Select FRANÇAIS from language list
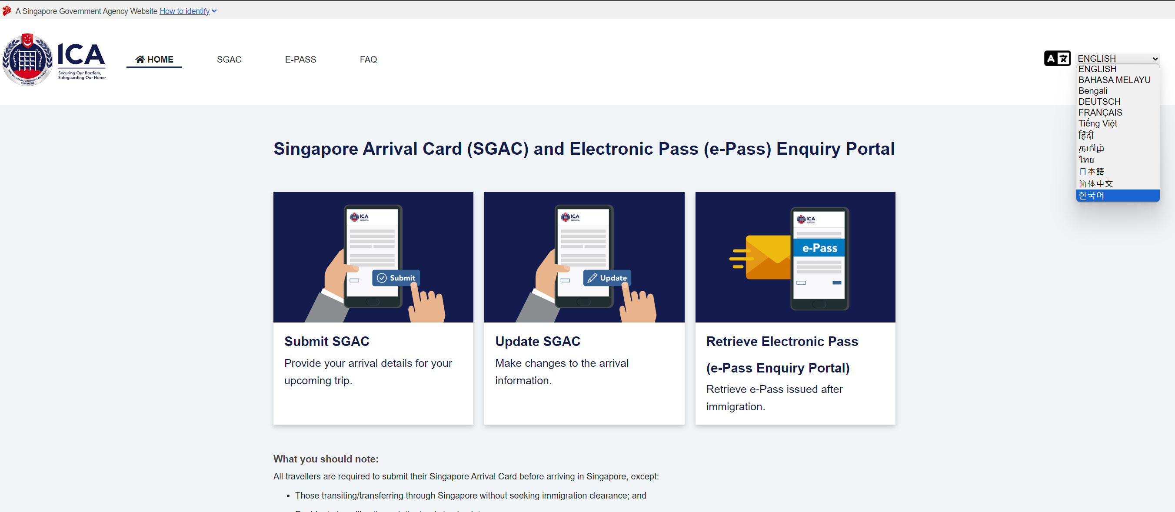This screenshot has width=1175, height=512. click(1118, 113)
